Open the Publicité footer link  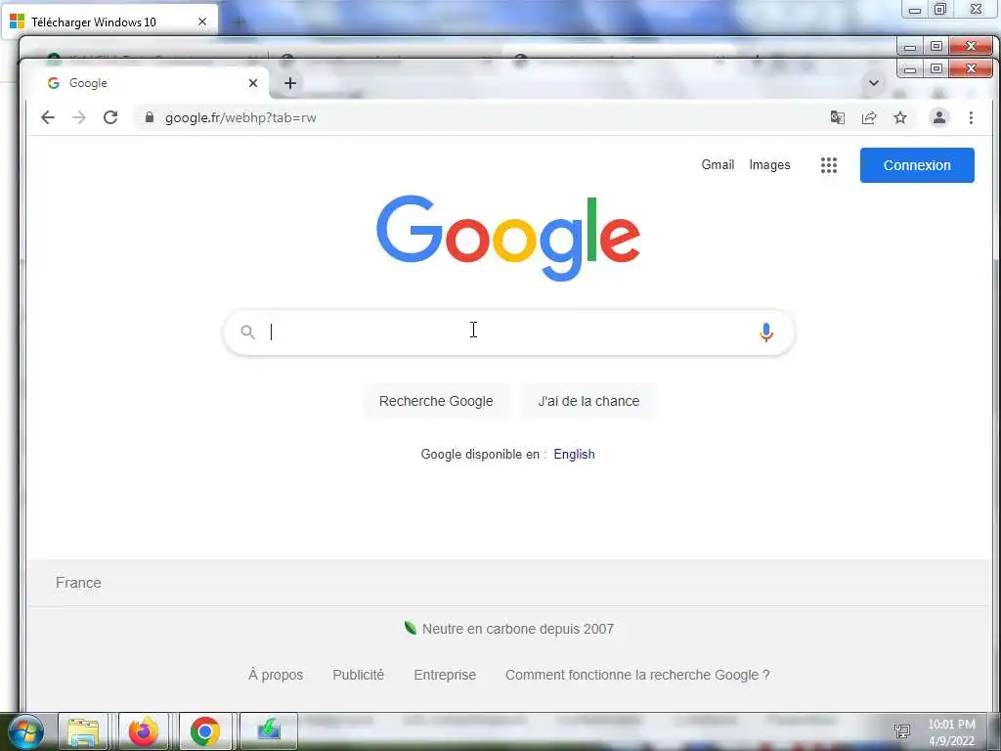tap(358, 675)
